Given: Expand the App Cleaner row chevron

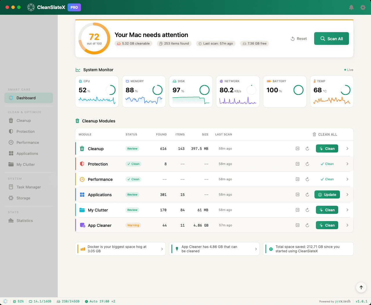Looking at the screenshot, I should click(x=347, y=225).
